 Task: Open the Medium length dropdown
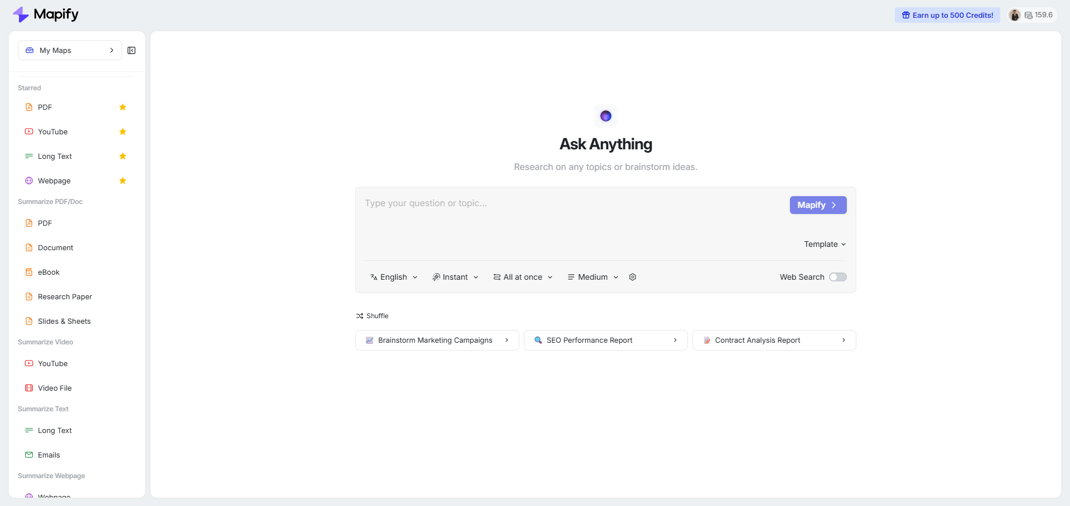click(593, 277)
